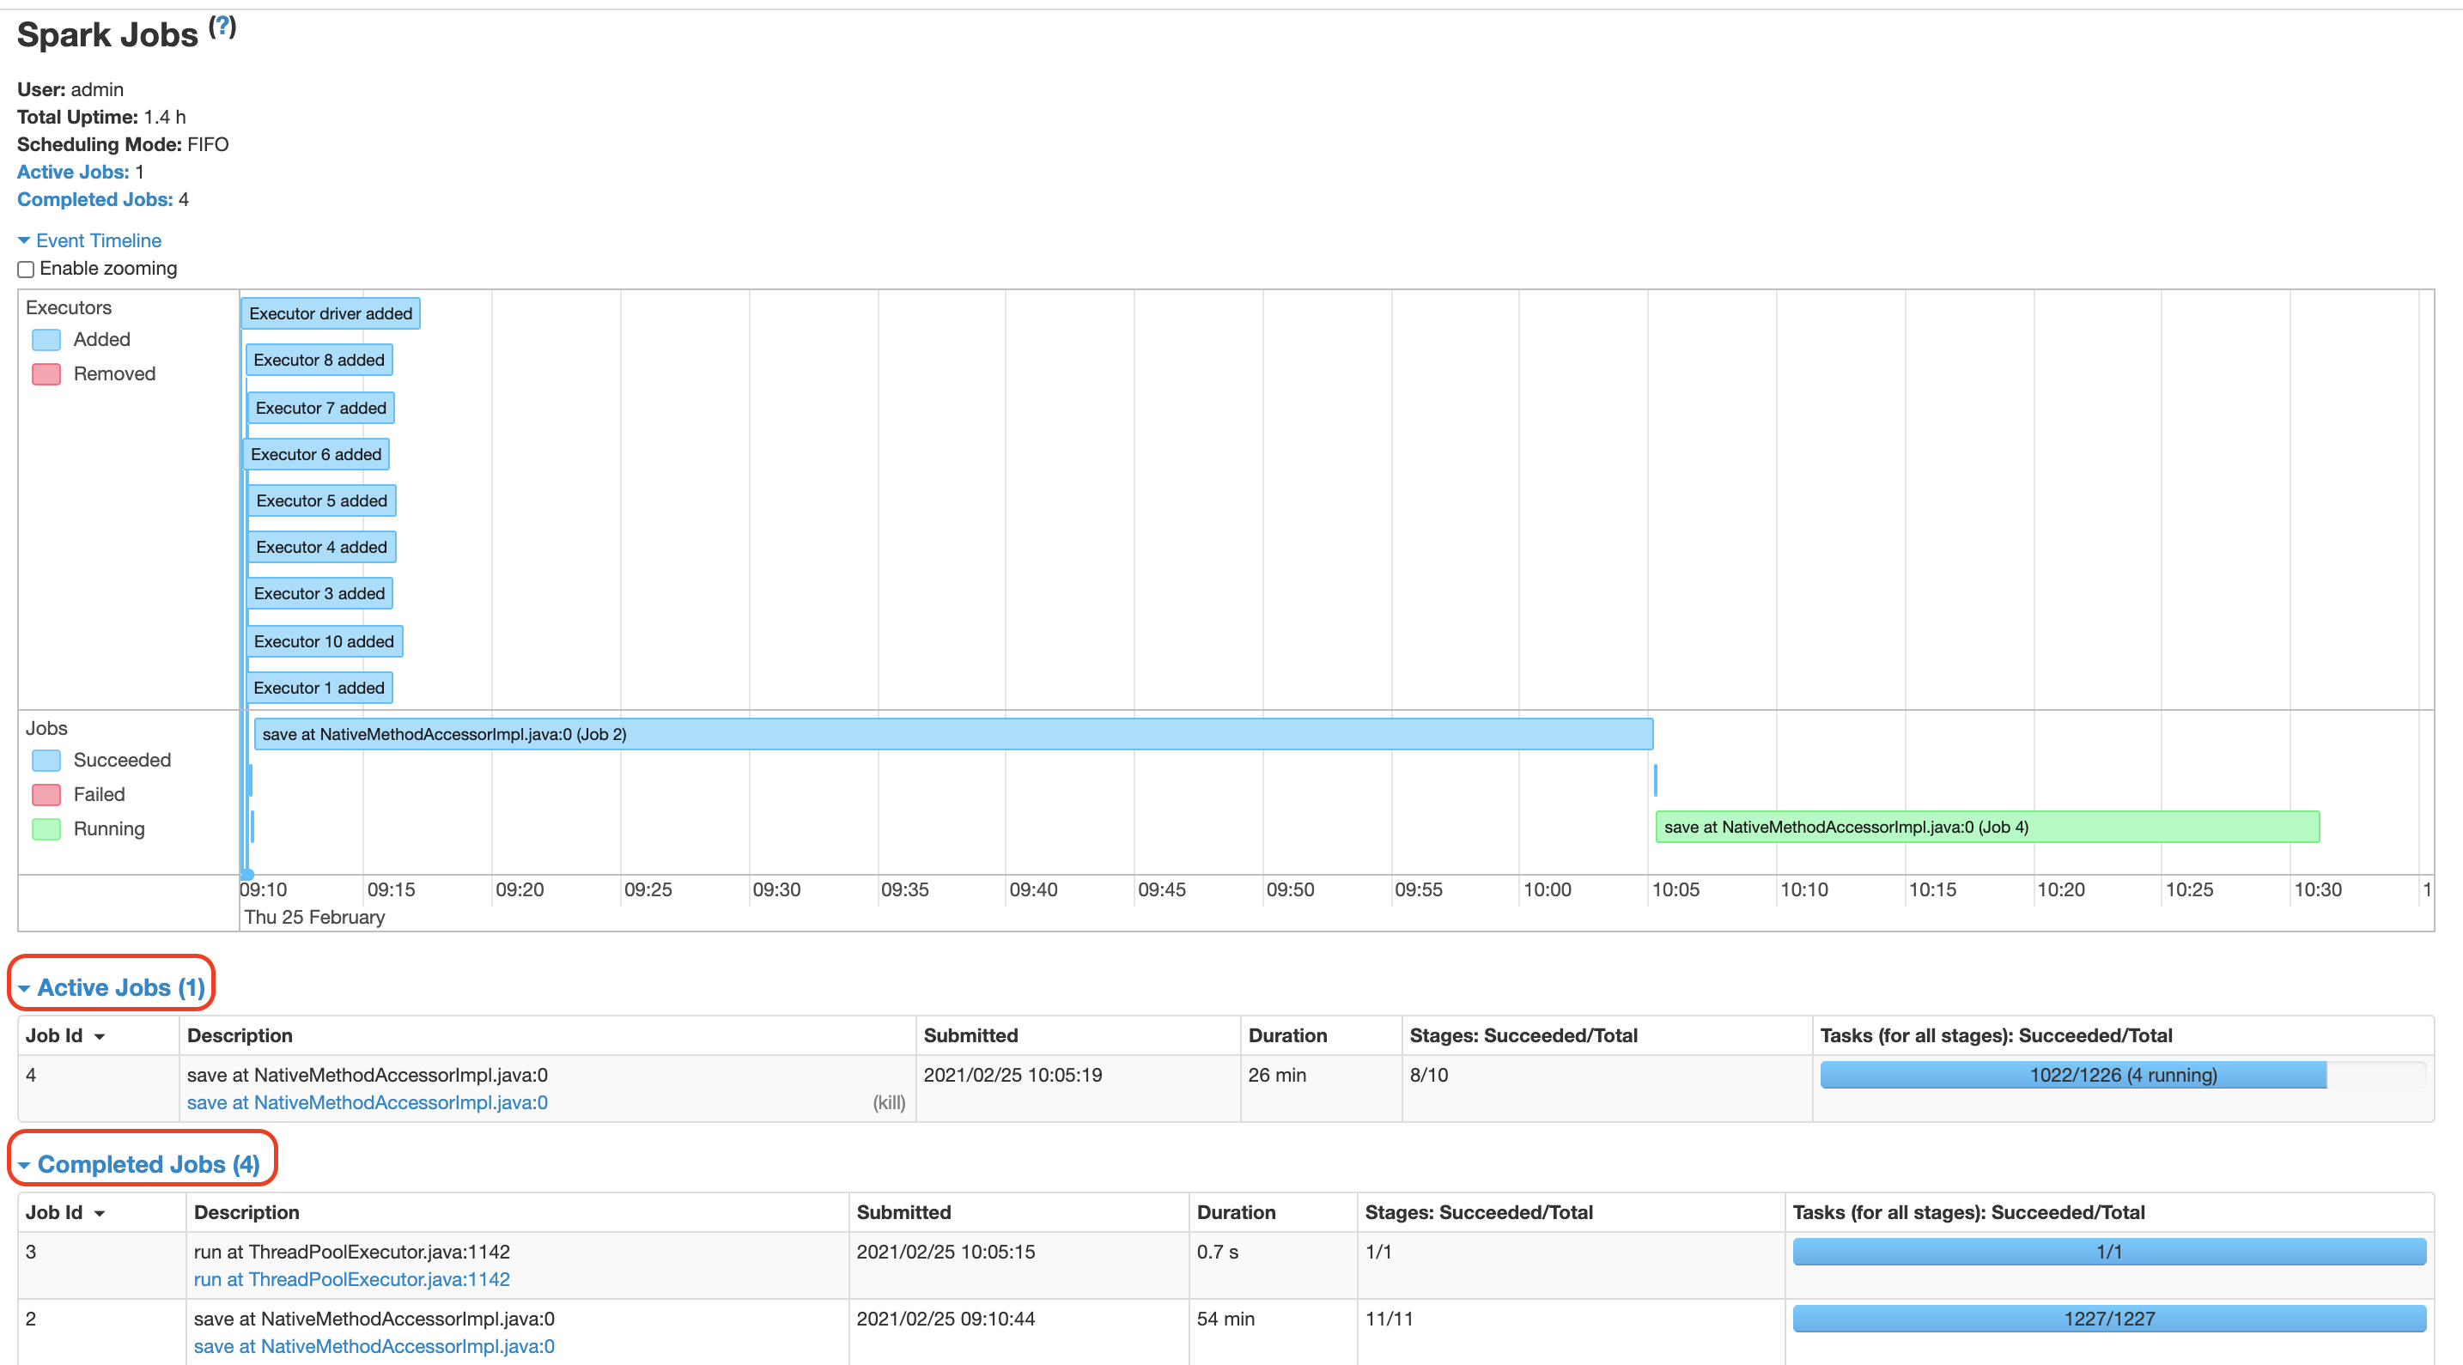The image size is (2463, 1365).
Task: Select the Executor 4 added timeline event
Action: point(322,547)
